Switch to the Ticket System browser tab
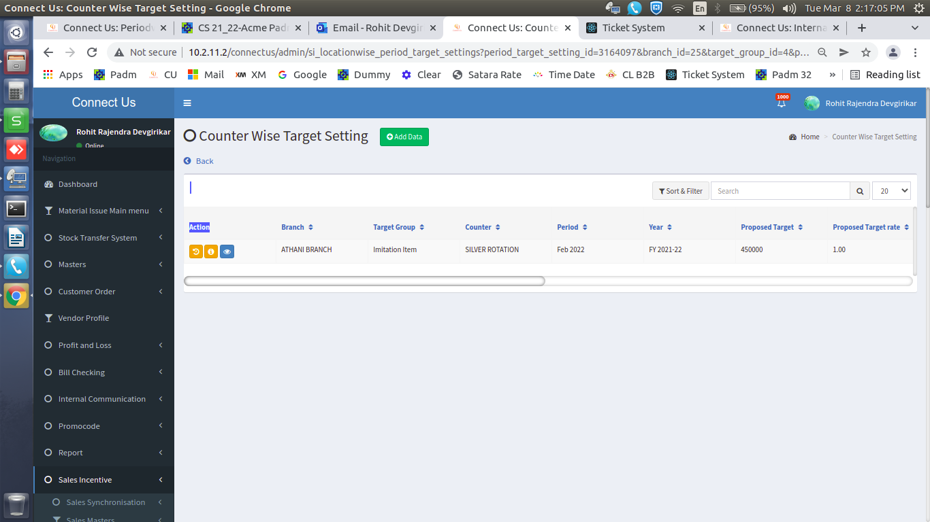930x522 pixels. tap(645, 28)
